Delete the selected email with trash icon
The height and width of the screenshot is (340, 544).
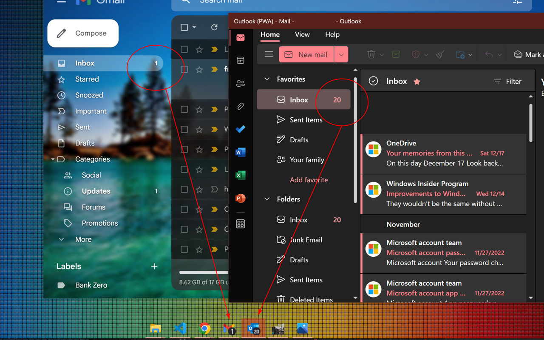point(370,54)
